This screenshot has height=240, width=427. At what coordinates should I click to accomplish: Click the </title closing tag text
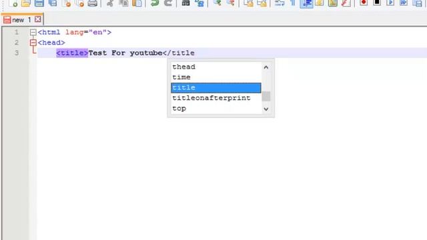click(x=179, y=53)
